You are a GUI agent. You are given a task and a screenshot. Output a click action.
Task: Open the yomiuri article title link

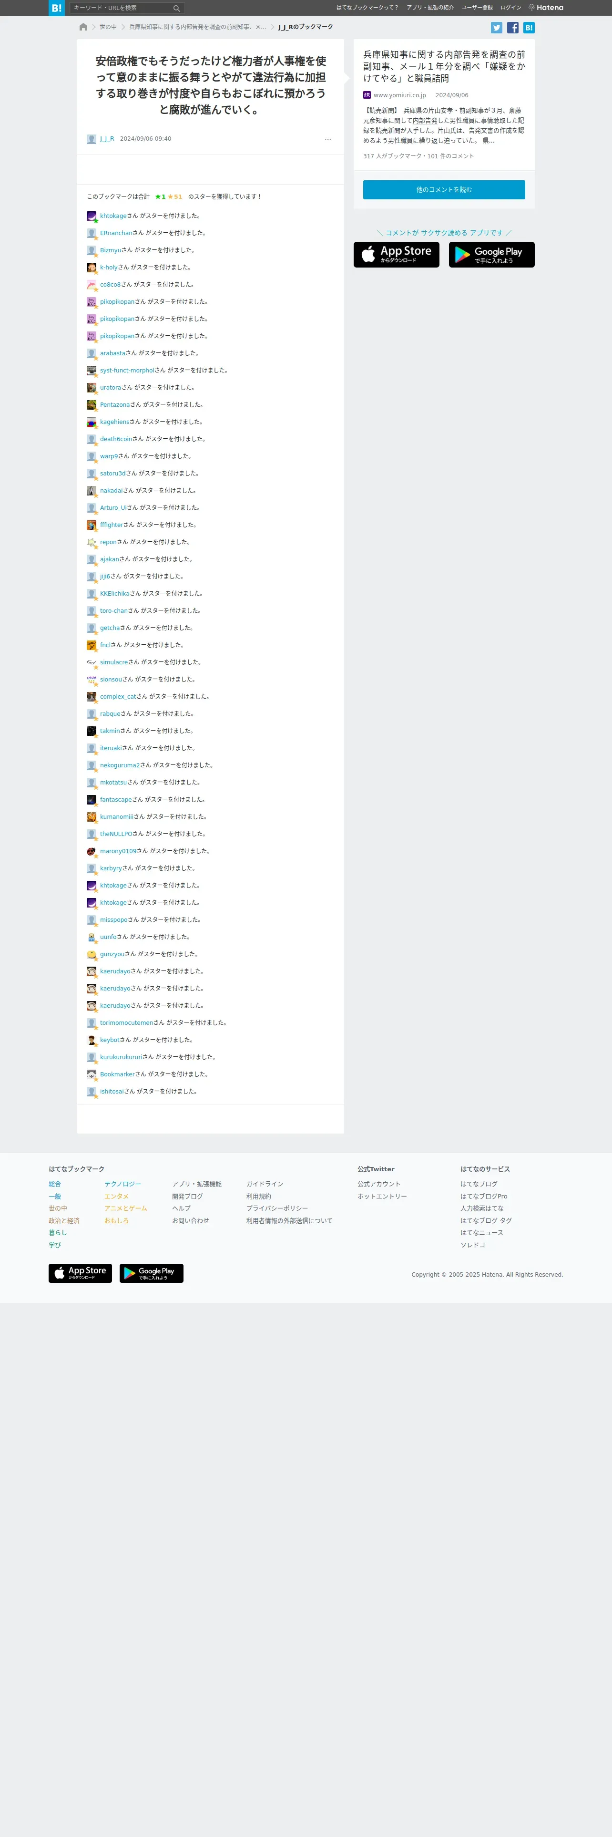point(444,66)
